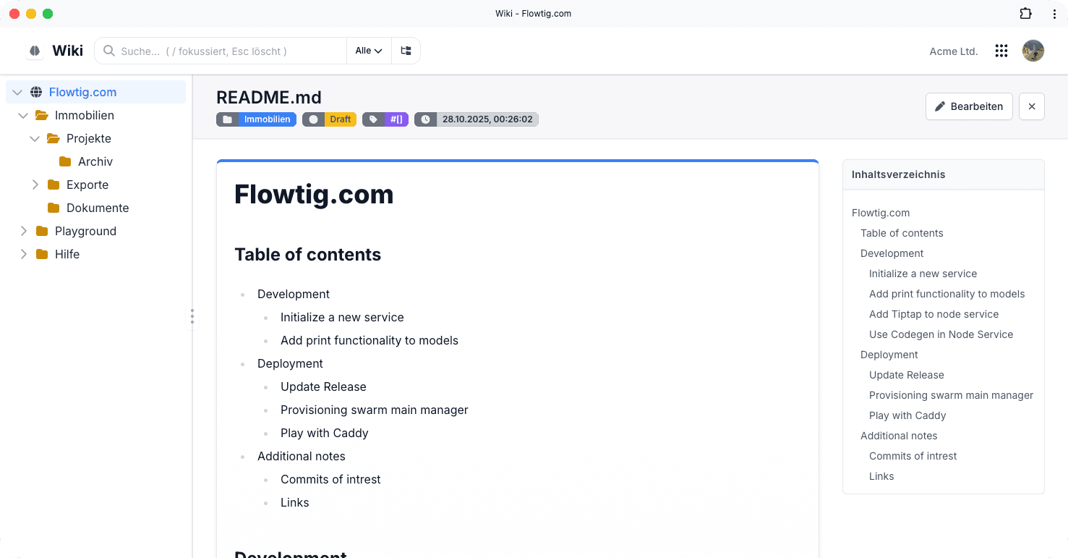Click the Archiv folder icon
The width and height of the screenshot is (1068, 558).
(65, 161)
